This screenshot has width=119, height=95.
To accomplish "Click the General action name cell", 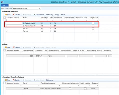I will click(x=31, y=89).
